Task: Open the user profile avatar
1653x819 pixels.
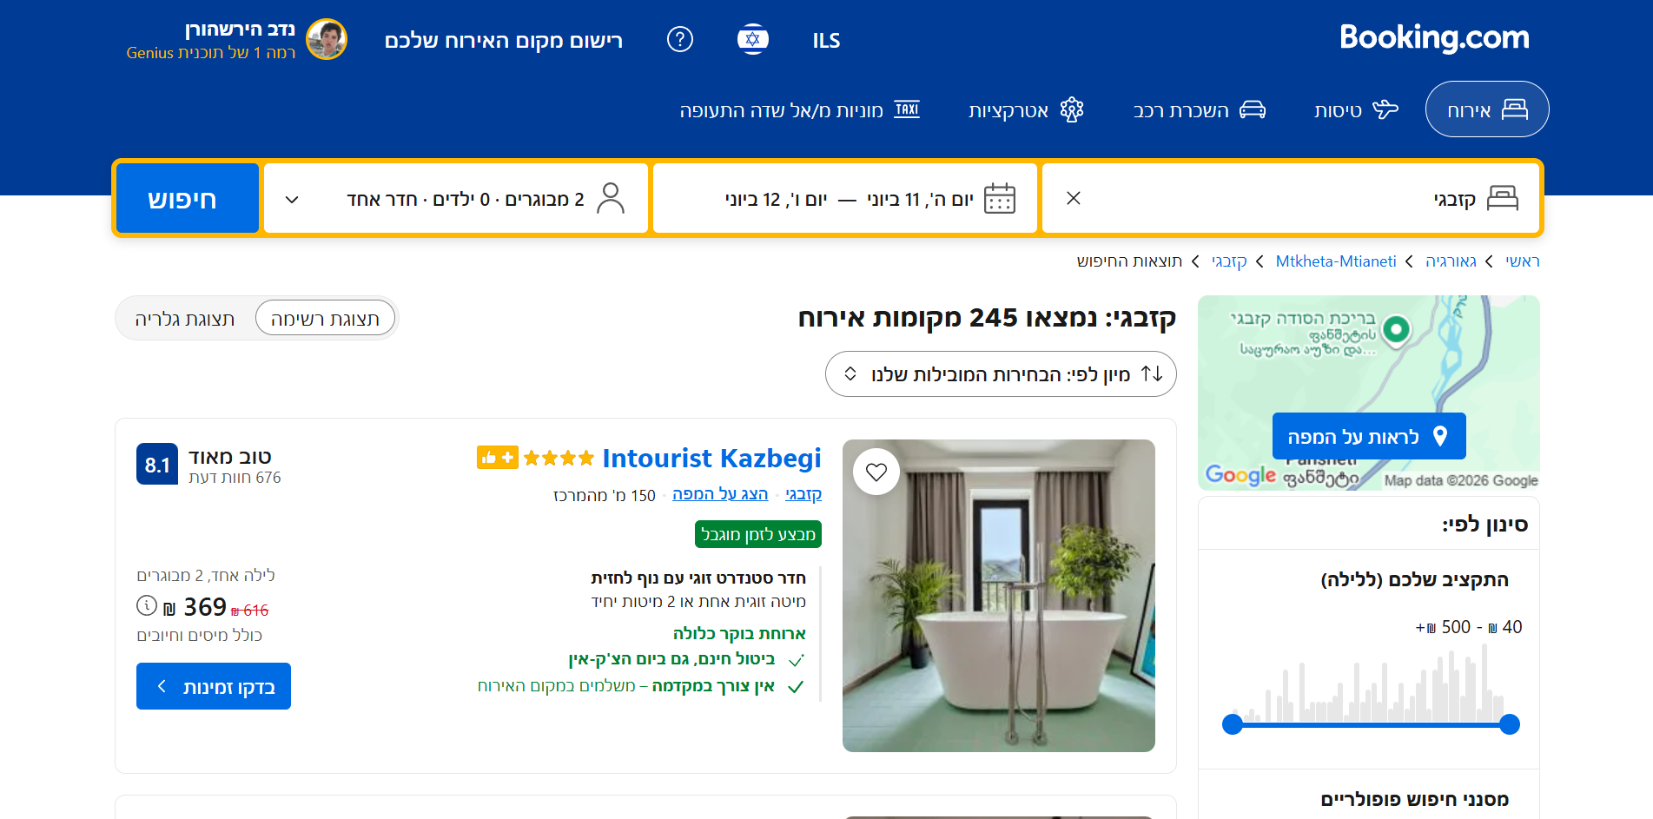Action: pyautogui.click(x=327, y=39)
